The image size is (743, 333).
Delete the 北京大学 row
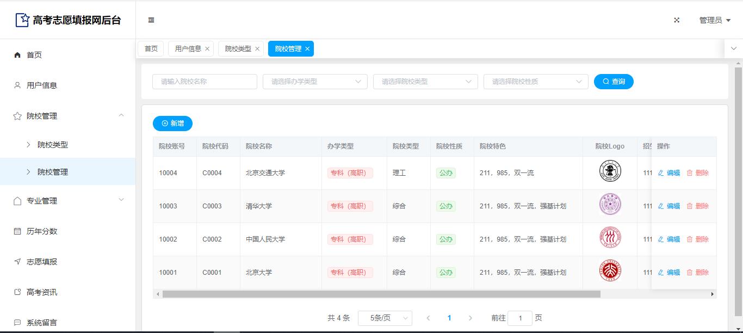click(698, 273)
